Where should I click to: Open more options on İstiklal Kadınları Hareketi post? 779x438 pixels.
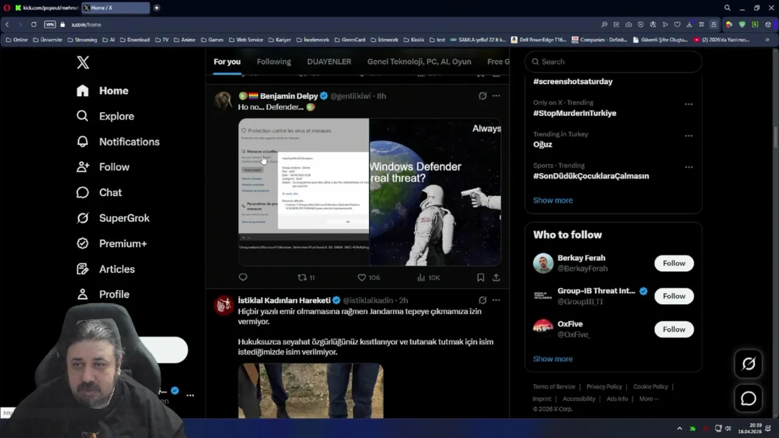click(496, 301)
